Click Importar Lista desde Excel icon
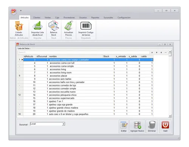Viewport: 189px width, 147px height. click(x=37, y=29)
